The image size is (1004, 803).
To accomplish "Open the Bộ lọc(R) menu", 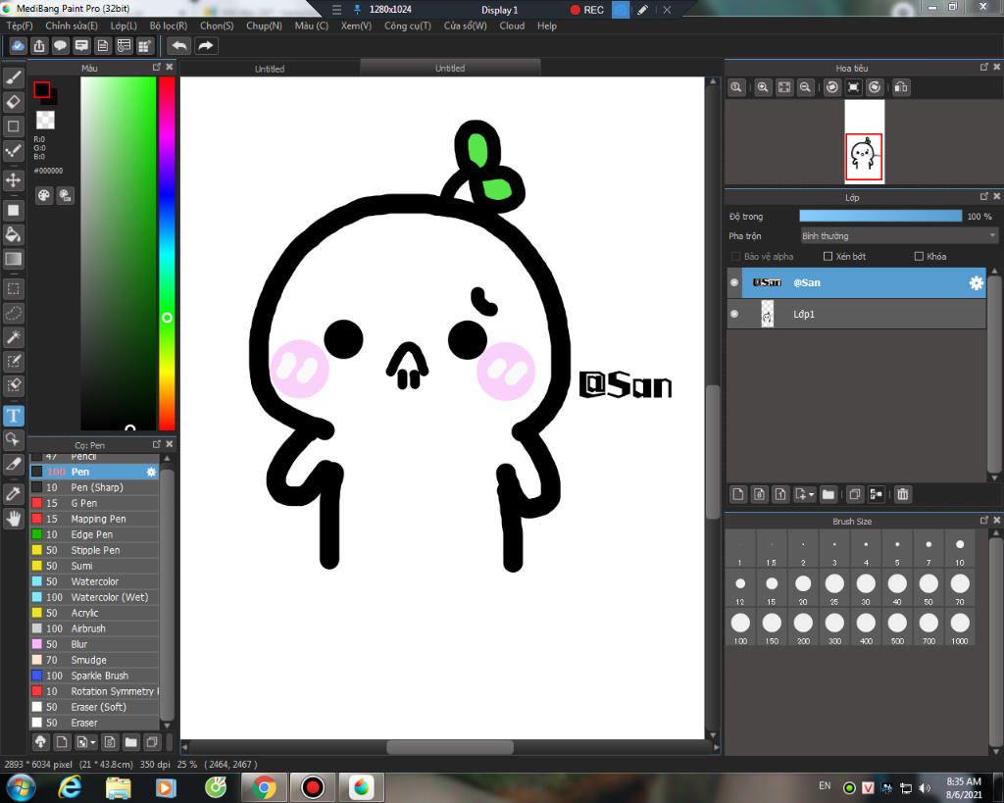I will [x=169, y=26].
